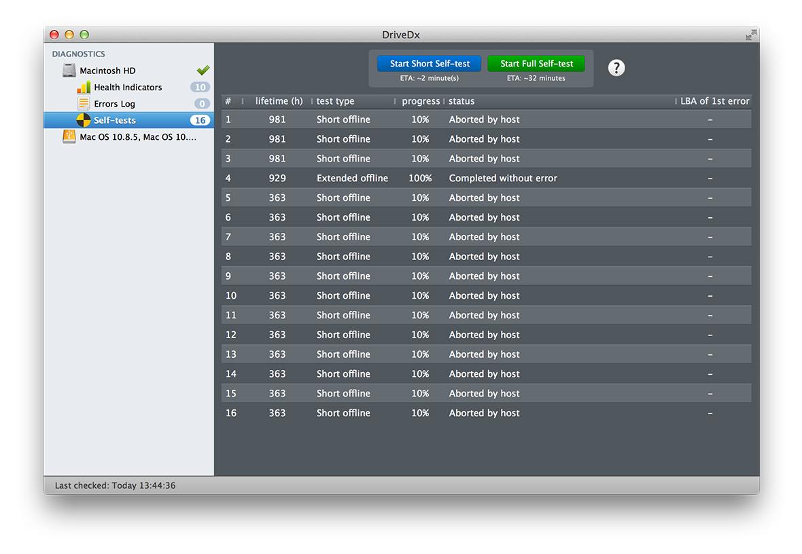
Task: Click 'ETA: ~32 minutes' label
Action: tap(536, 78)
